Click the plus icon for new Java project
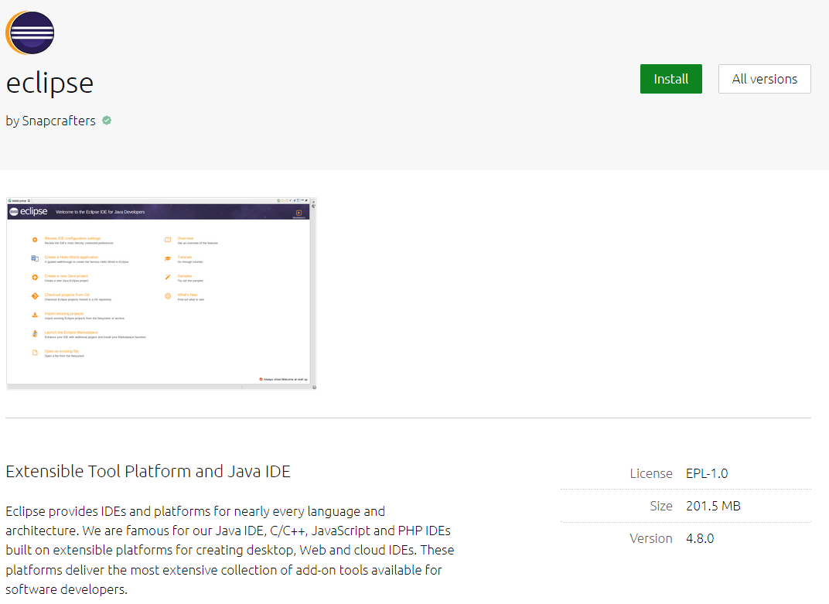The height and width of the screenshot is (604, 829). [x=35, y=277]
